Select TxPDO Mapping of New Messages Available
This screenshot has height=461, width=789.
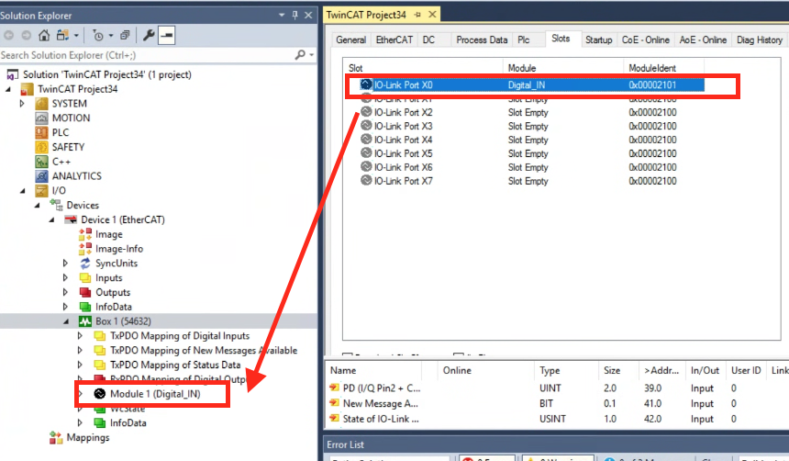click(204, 351)
